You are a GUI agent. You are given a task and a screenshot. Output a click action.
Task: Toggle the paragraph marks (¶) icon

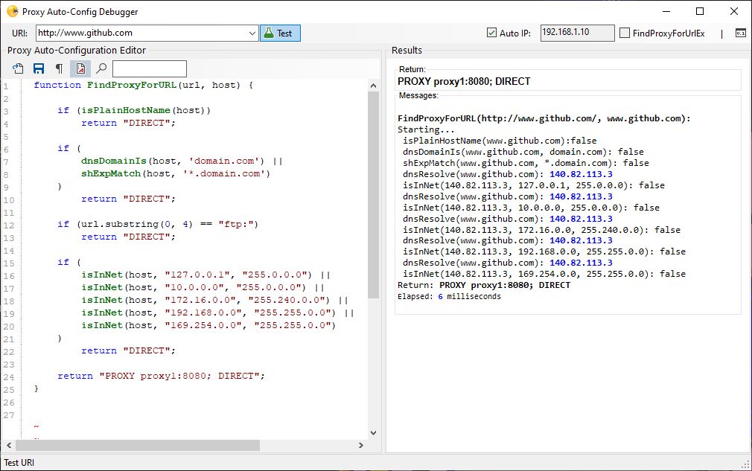tap(59, 68)
